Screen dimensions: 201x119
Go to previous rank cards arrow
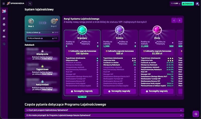tap(174, 20)
